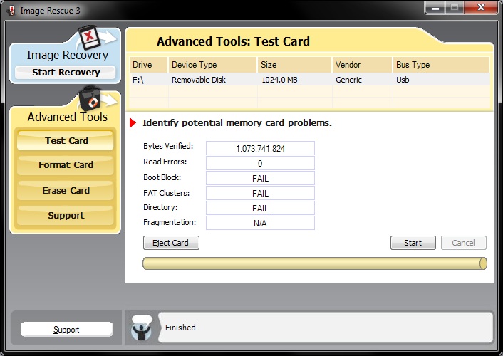The image size is (503, 356).
Task: Sort by the Drive column header
Action: [x=148, y=65]
